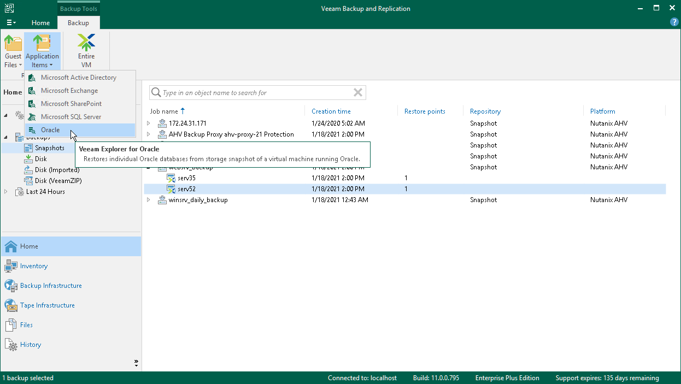
Task: Sort by Platform column
Action: pyautogui.click(x=603, y=111)
